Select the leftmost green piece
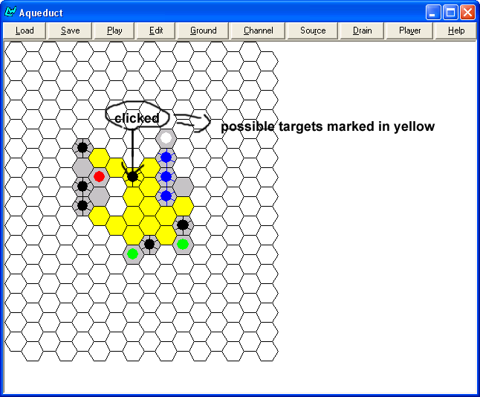Screen dimensions: 480x397 (x=132, y=254)
